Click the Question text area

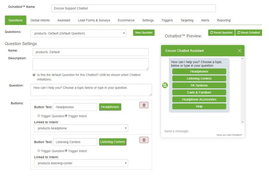tap(91, 90)
